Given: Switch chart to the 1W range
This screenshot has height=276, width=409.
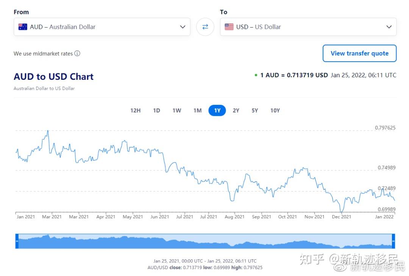Looking at the screenshot, I should 177,111.
